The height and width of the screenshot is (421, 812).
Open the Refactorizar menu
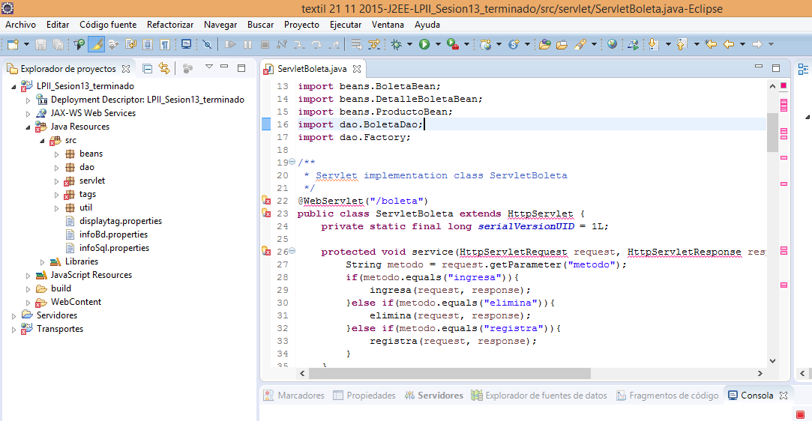coord(170,25)
